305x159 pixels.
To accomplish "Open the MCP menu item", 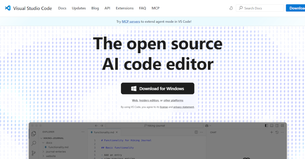I will coord(156,8).
